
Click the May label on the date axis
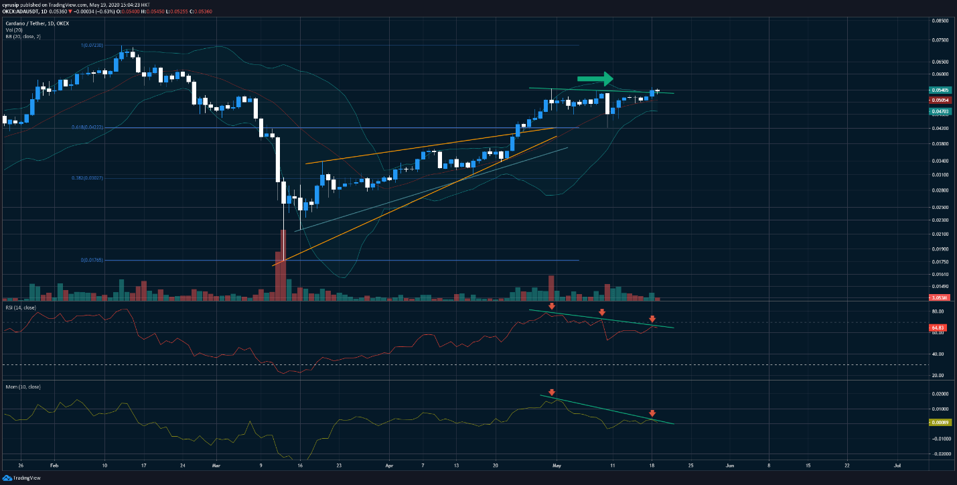pyautogui.click(x=557, y=464)
